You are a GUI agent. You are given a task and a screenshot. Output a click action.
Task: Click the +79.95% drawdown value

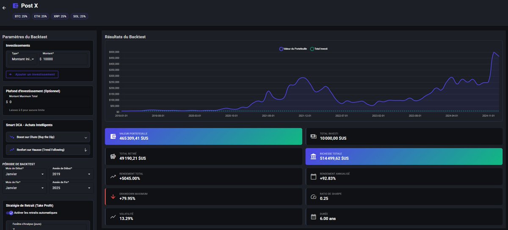[127, 199]
